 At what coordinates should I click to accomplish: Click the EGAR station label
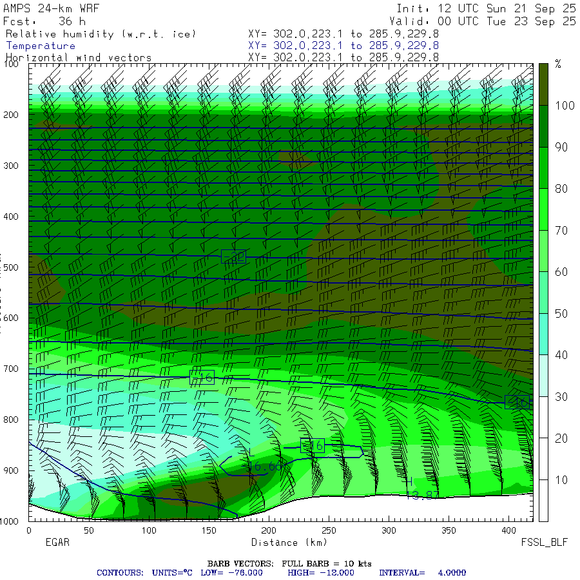[x=57, y=543]
